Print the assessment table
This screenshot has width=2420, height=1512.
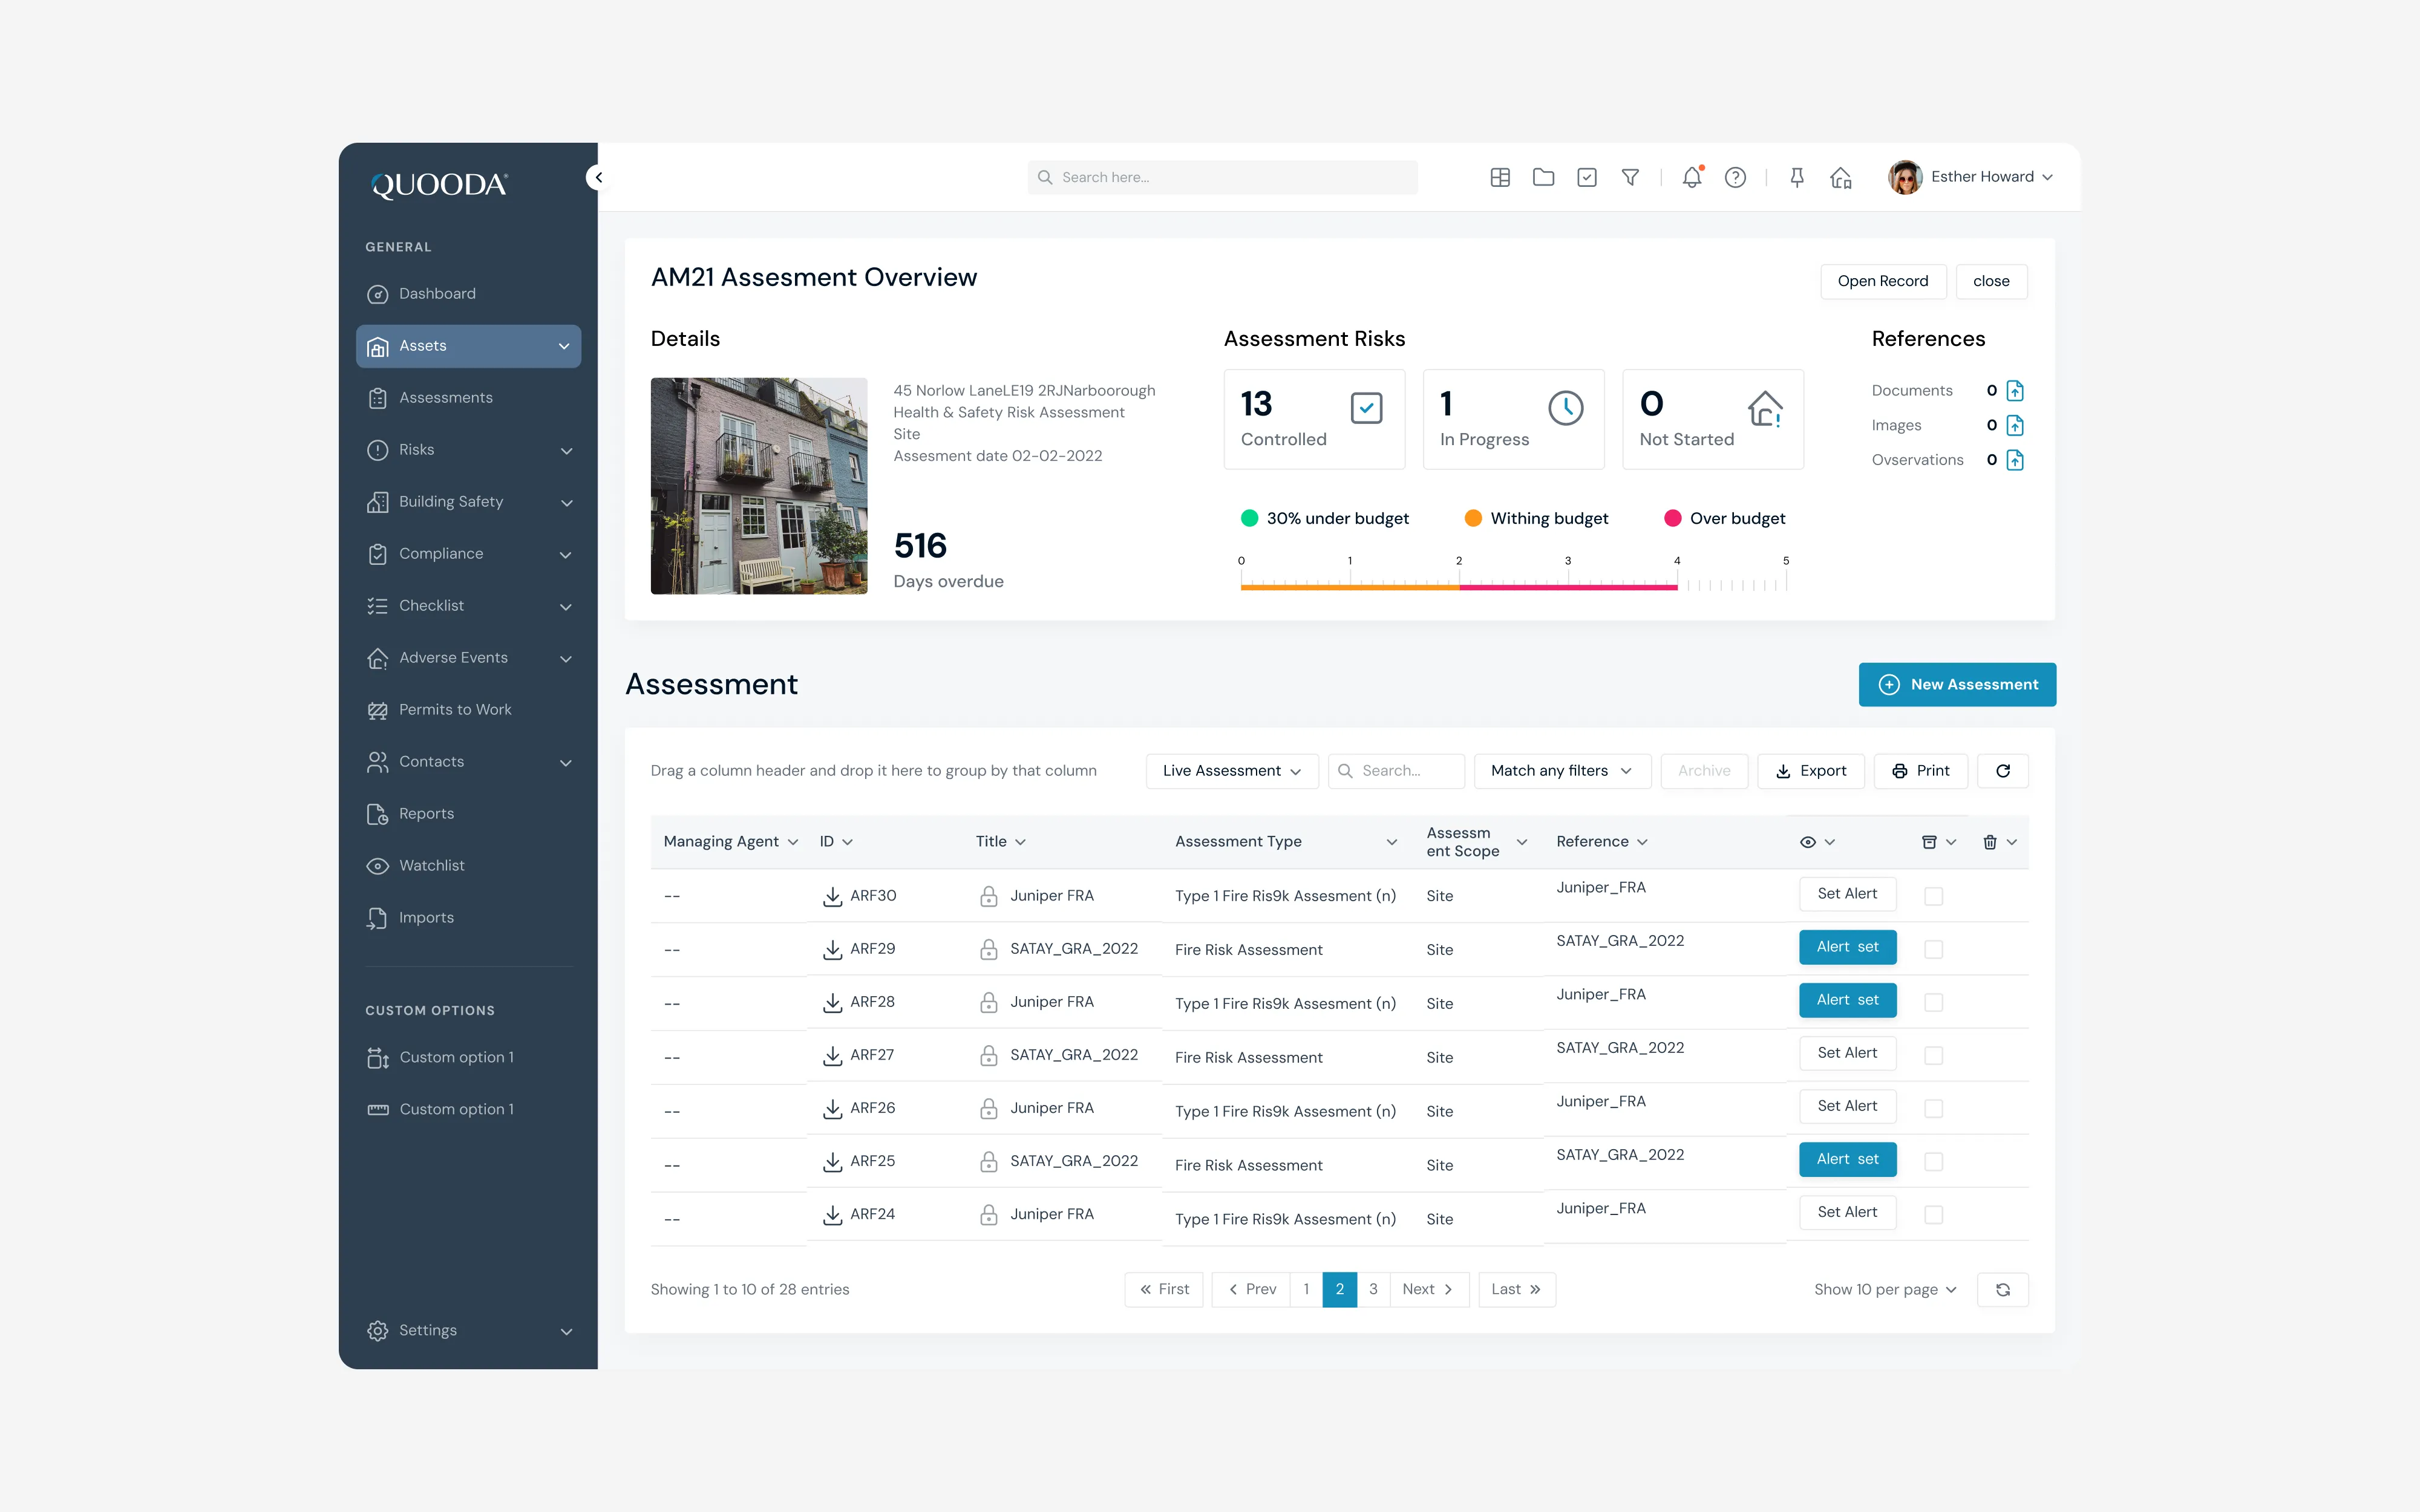(1920, 771)
